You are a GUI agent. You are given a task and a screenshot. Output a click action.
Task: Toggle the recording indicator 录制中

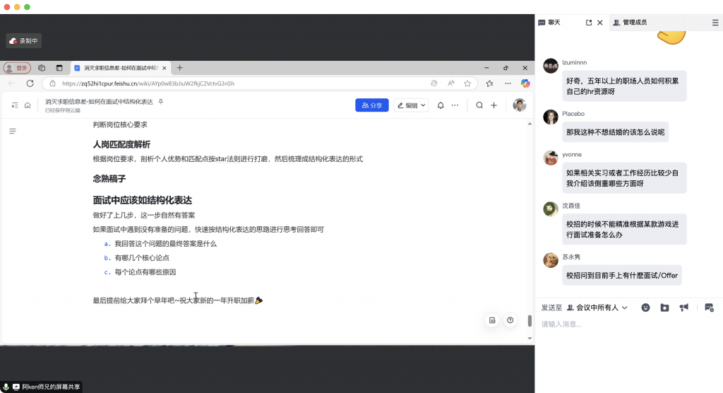[x=24, y=41]
